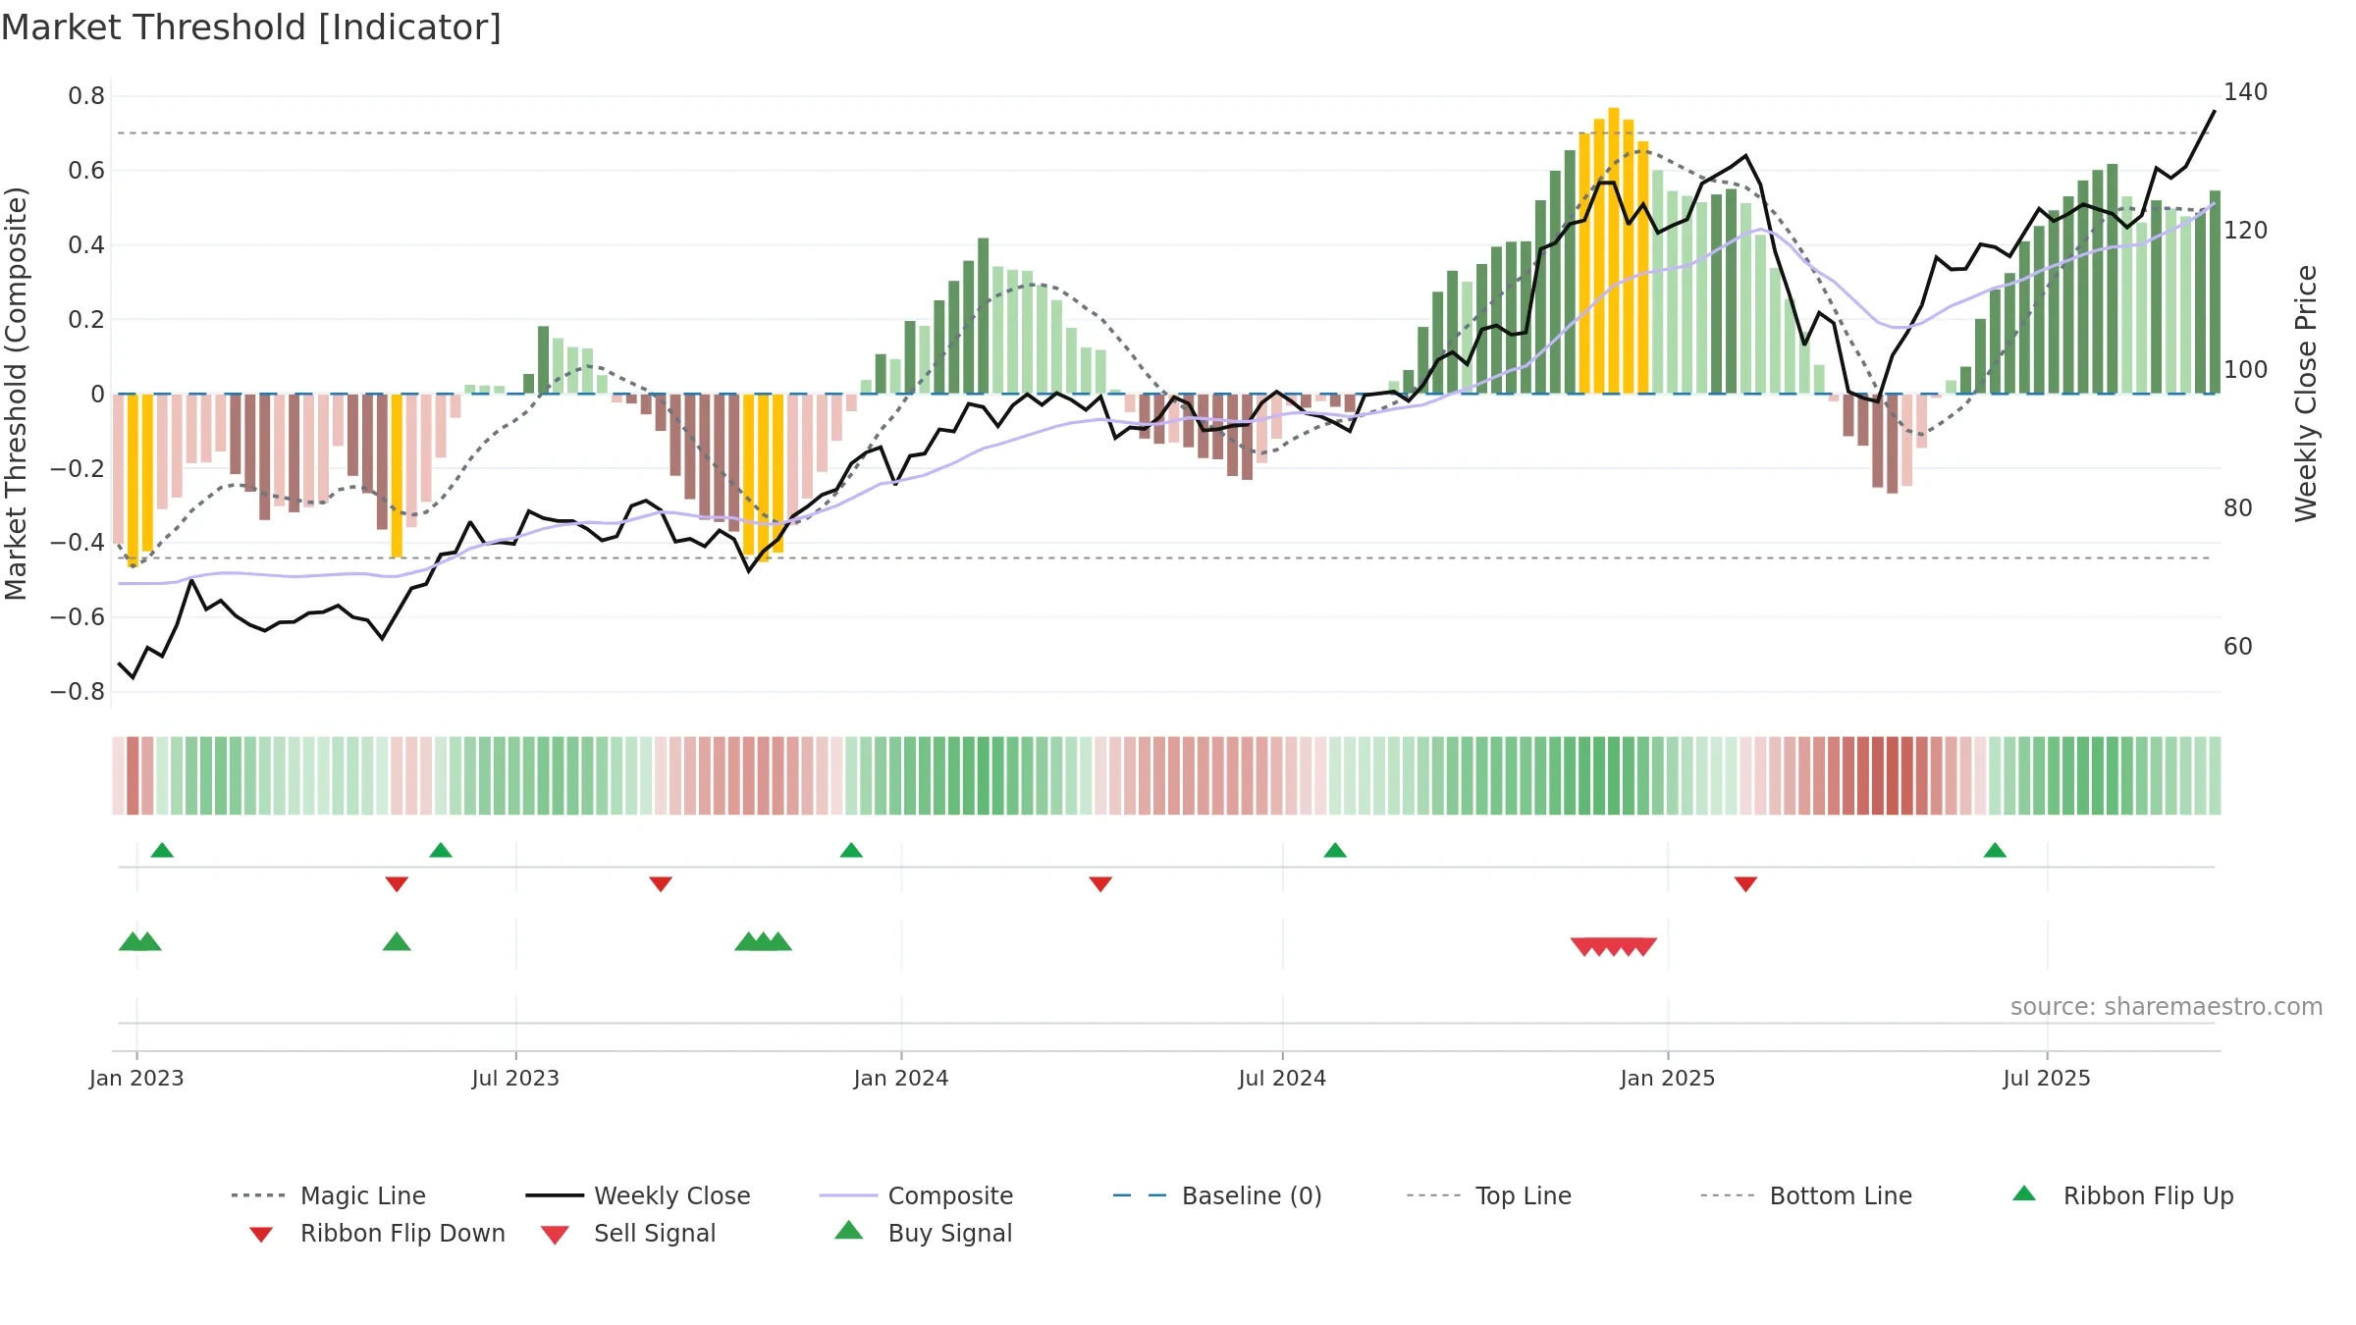Click the 0.4 left axis tick label

tap(86, 244)
